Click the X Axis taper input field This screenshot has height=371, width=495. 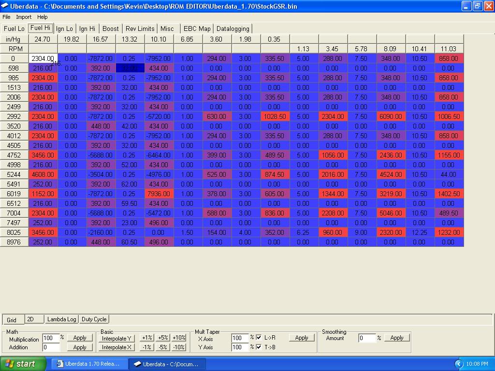(x=240, y=338)
